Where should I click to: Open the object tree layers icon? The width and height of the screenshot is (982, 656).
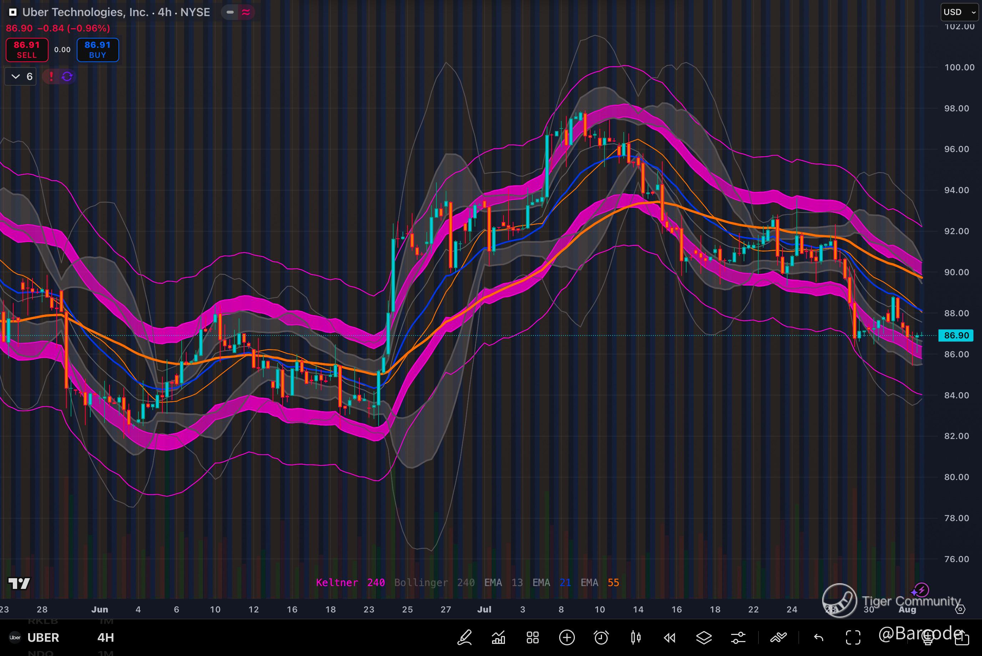click(704, 637)
